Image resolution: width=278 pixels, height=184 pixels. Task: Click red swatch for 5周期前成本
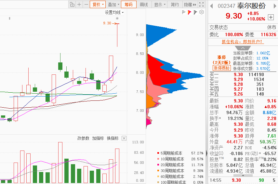pyautogui.click(x=158, y=153)
